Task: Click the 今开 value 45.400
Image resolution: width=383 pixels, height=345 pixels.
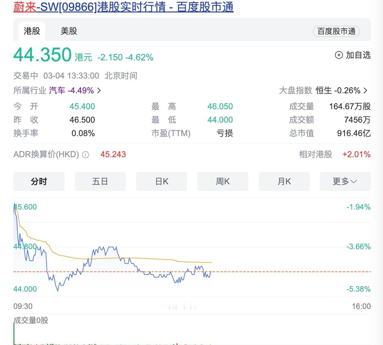Action: [82, 106]
